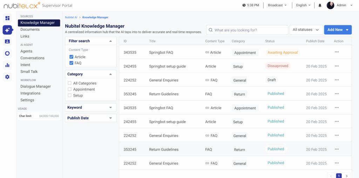Open Agents in sidebar

26,51
